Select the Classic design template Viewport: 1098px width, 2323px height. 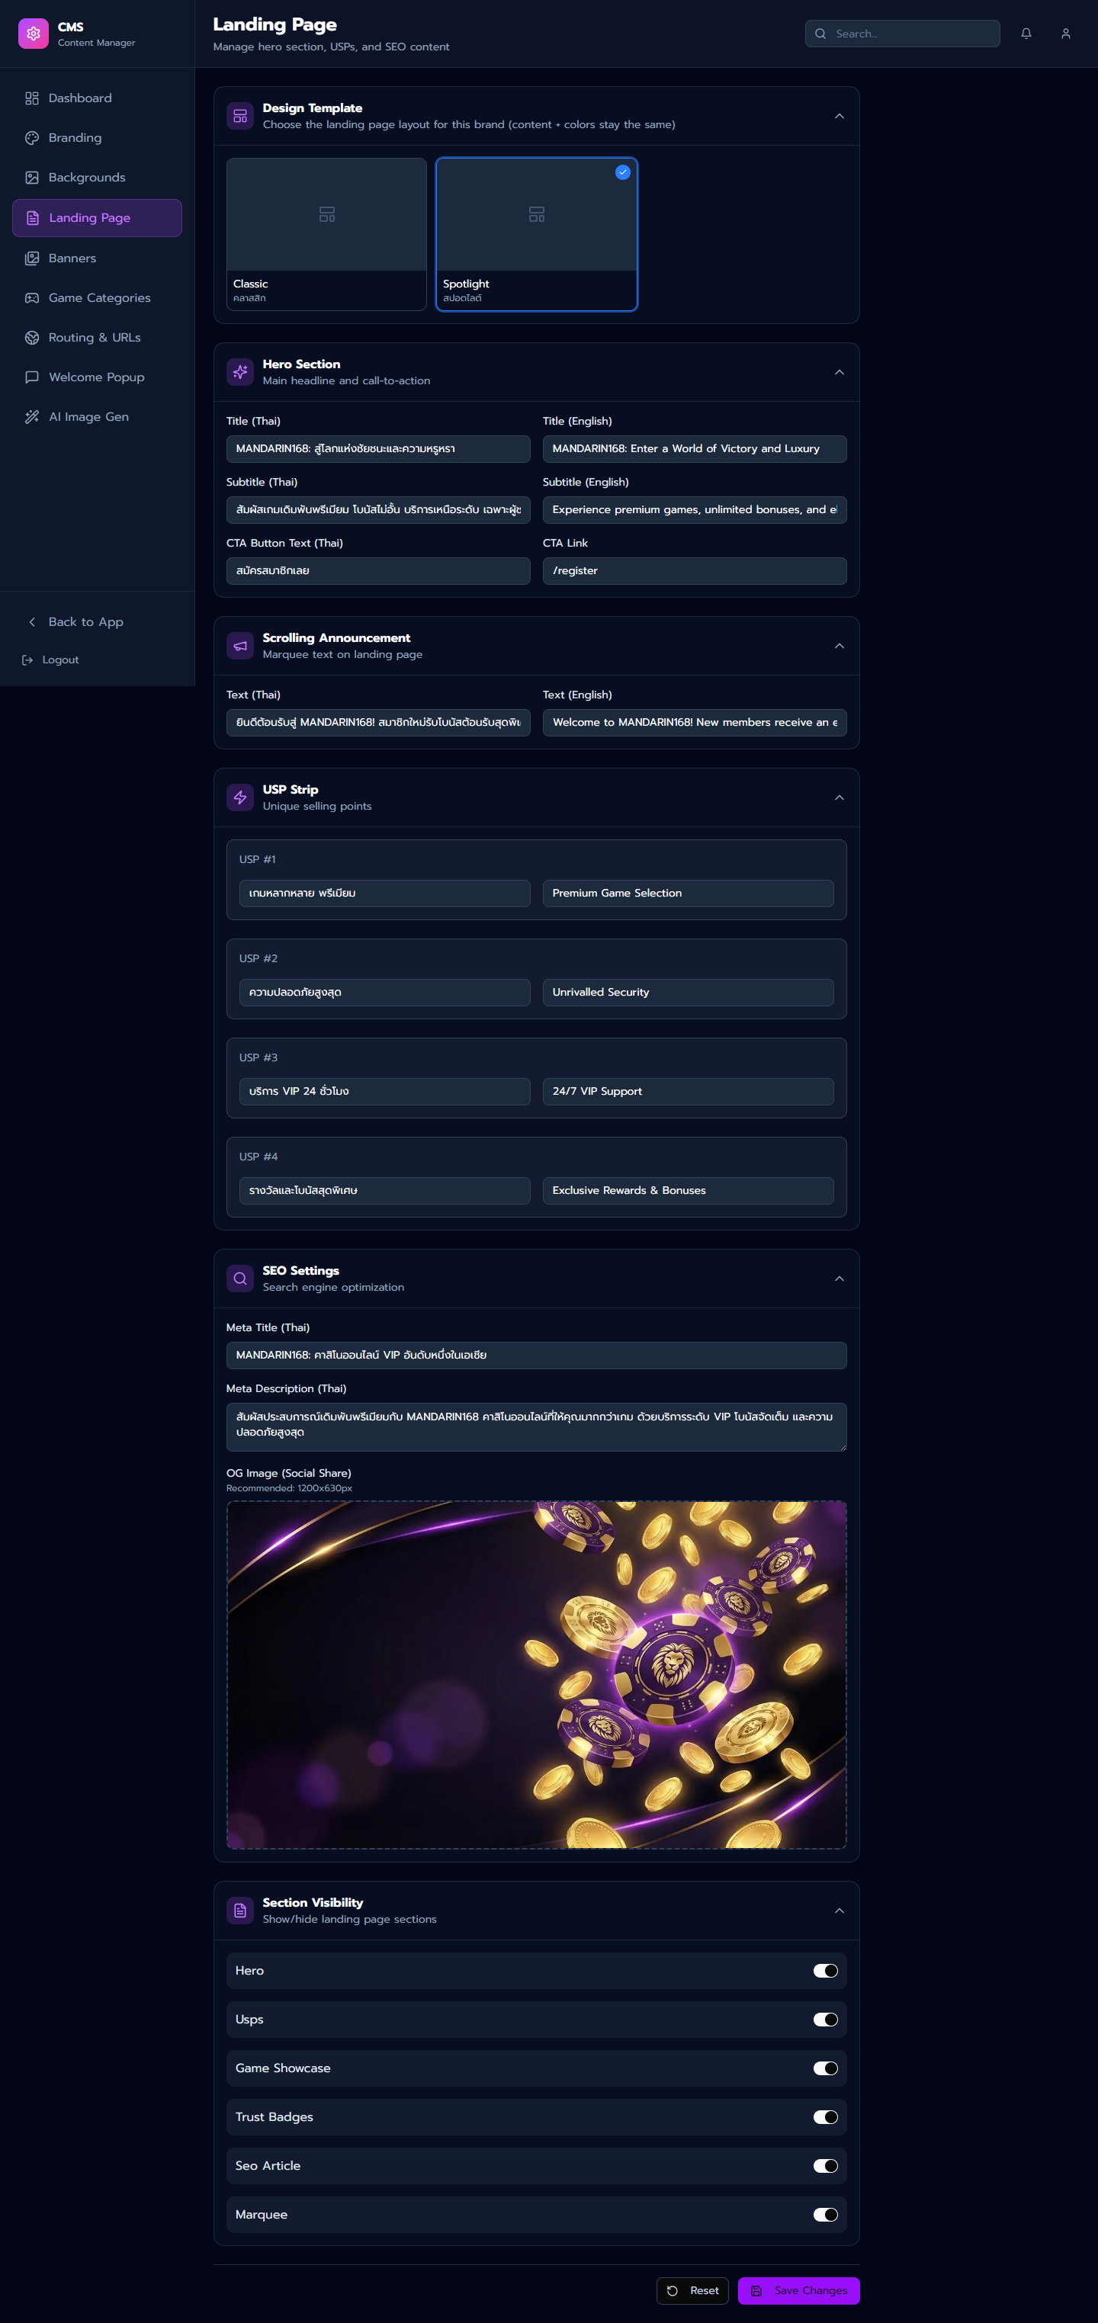[x=326, y=235]
